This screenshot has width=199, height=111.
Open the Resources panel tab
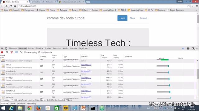click(x=57, y=48)
